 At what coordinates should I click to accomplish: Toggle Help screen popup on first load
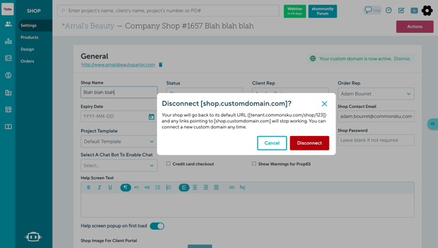[x=157, y=226]
